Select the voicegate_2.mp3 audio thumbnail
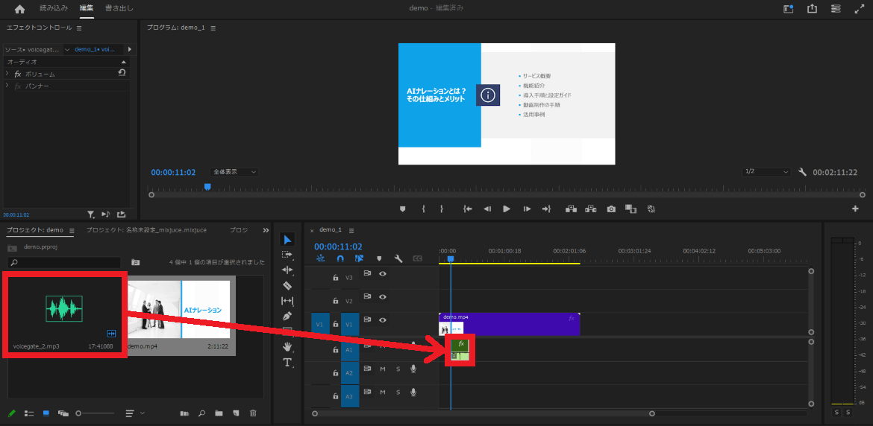This screenshot has height=426, width=873. click(65, 308)
